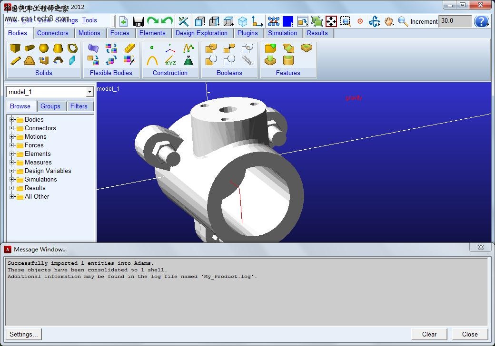Pick the Sphere solid tool
The image size is (495, 346).
pos(43,48)
